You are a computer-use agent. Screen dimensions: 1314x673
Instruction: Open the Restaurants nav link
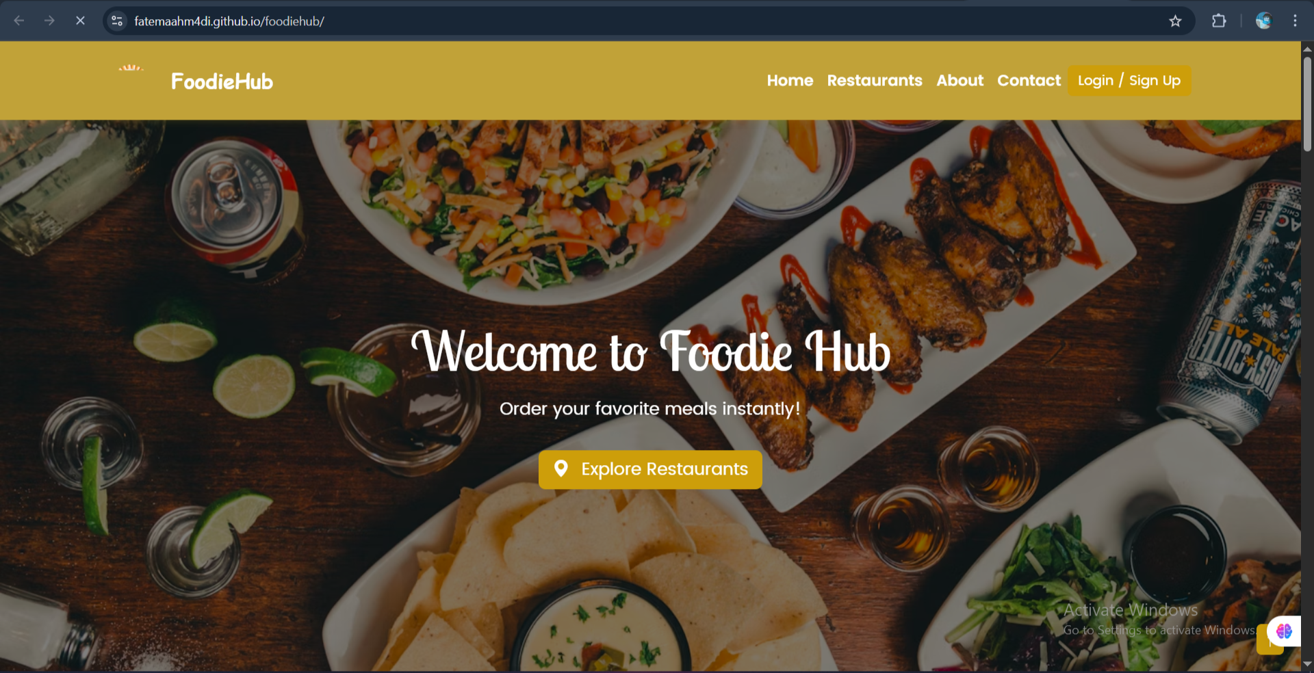[x=875, y=81]
